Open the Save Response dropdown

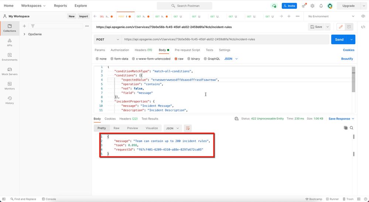coord(341,119)
